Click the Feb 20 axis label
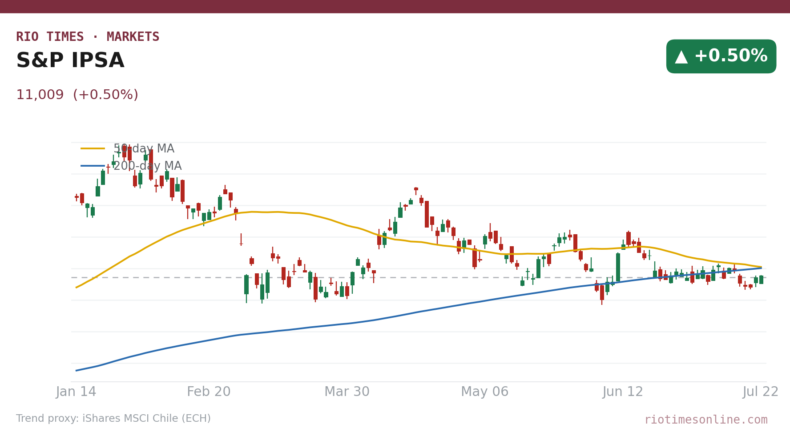This screenshot has width=790, height=444. [x=209, y=392]
